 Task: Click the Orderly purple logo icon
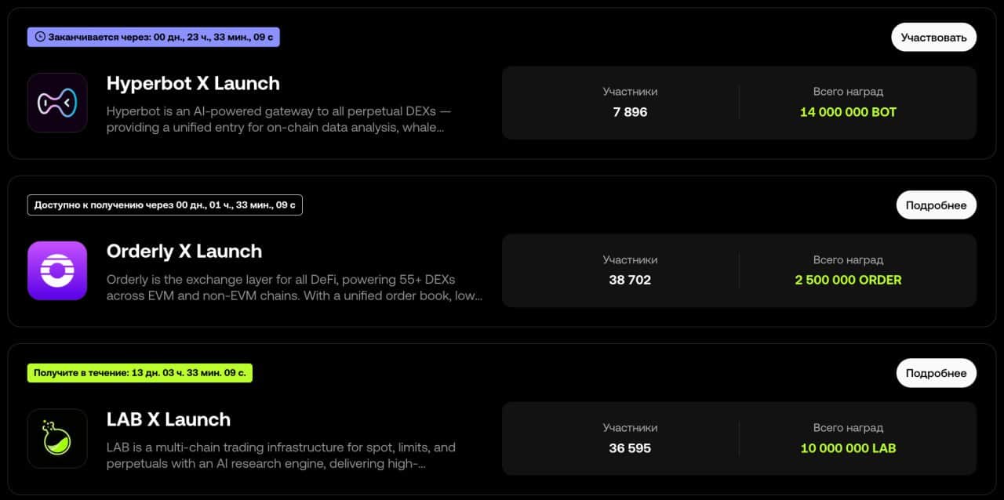(57, 270)
